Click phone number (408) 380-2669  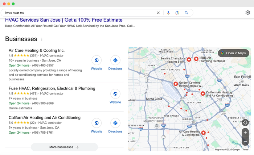click(43, 103)
